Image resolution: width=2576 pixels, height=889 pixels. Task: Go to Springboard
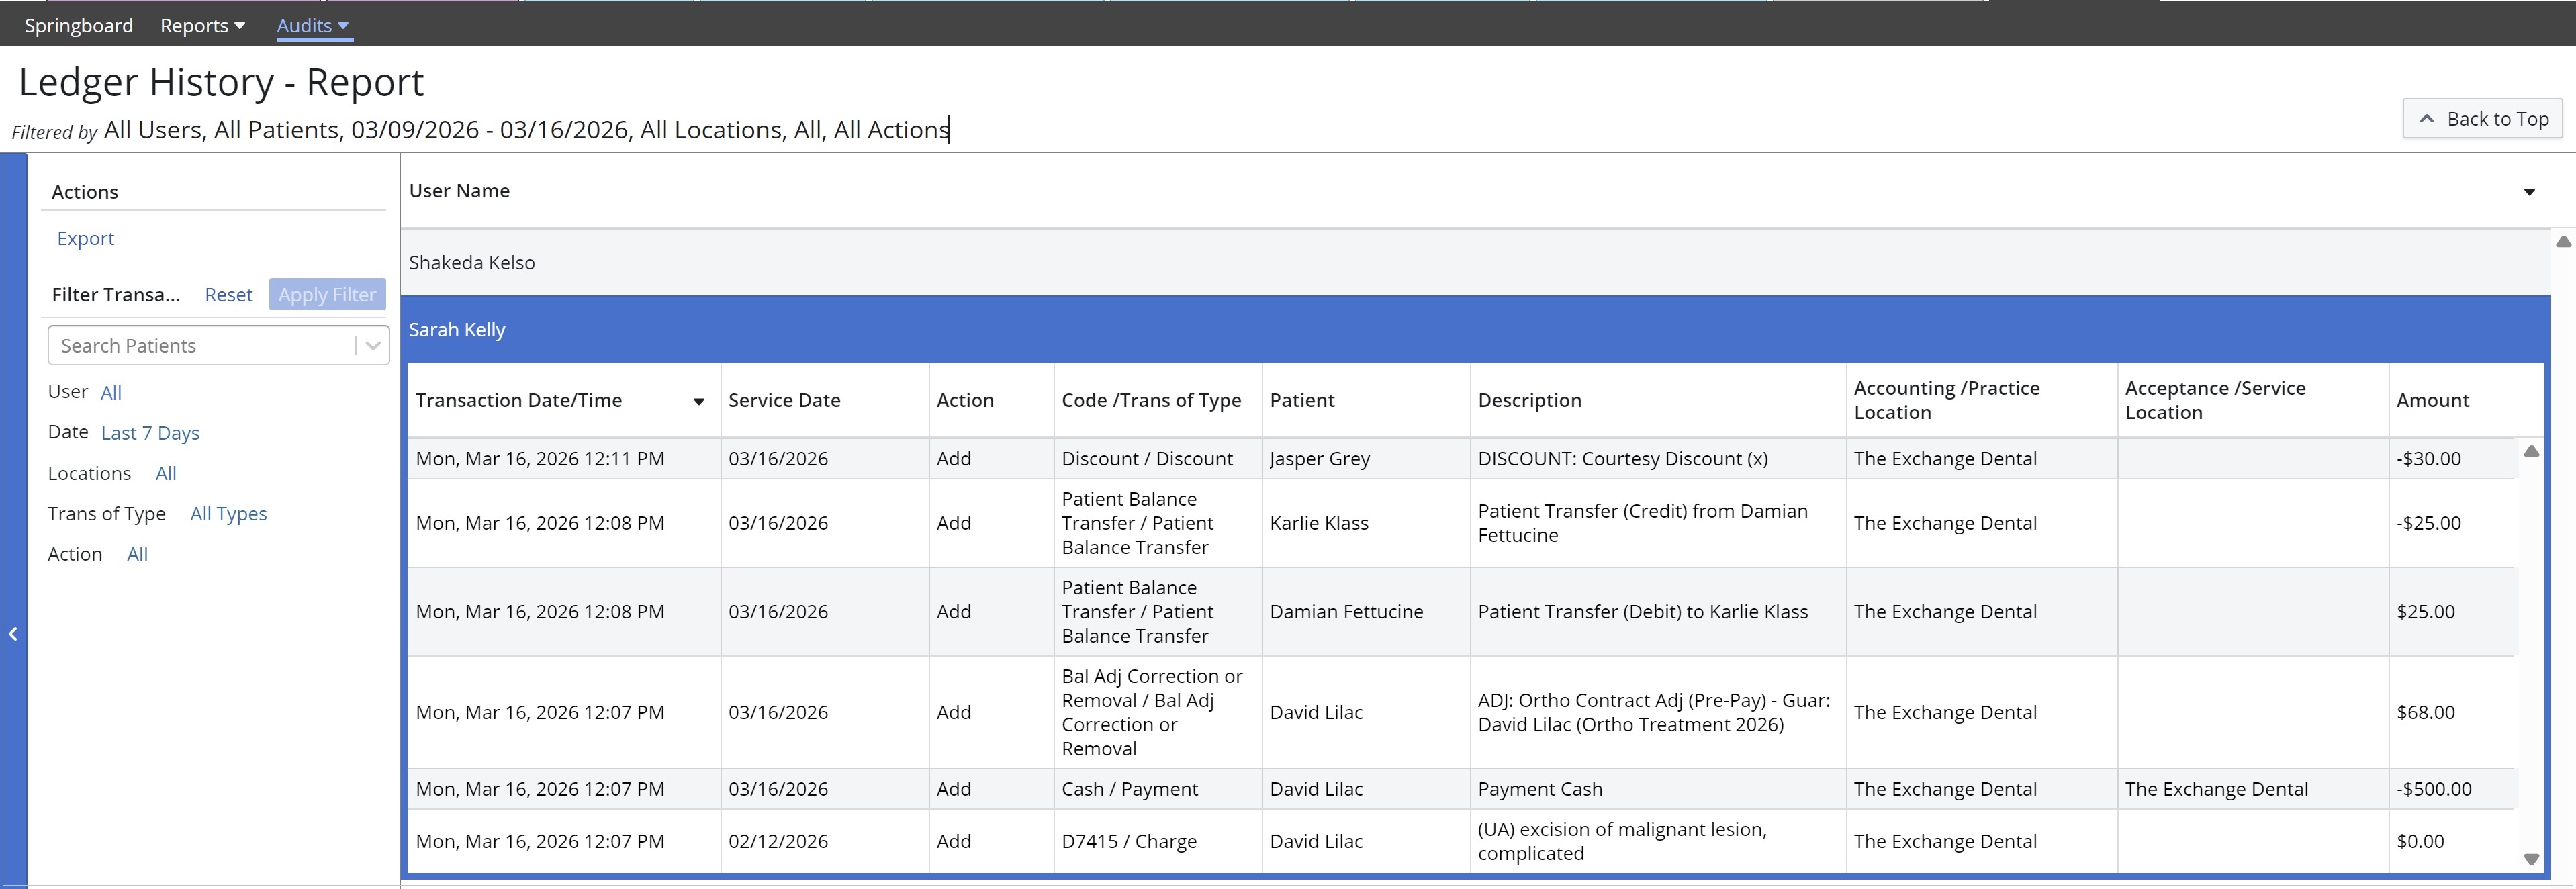point(78,26)
